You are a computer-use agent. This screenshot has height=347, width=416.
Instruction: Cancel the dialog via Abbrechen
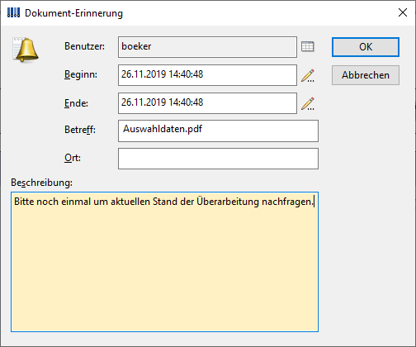click(366, 75)
